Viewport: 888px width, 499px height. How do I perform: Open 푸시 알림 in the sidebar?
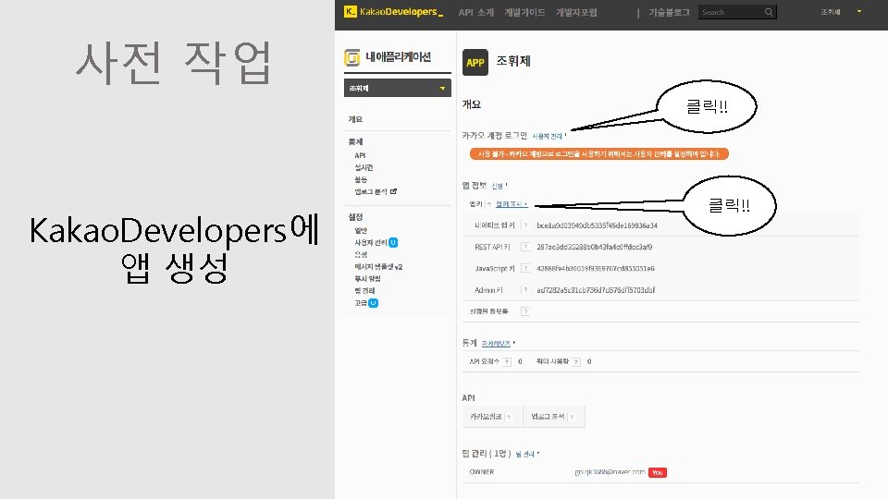click(367, 278)
